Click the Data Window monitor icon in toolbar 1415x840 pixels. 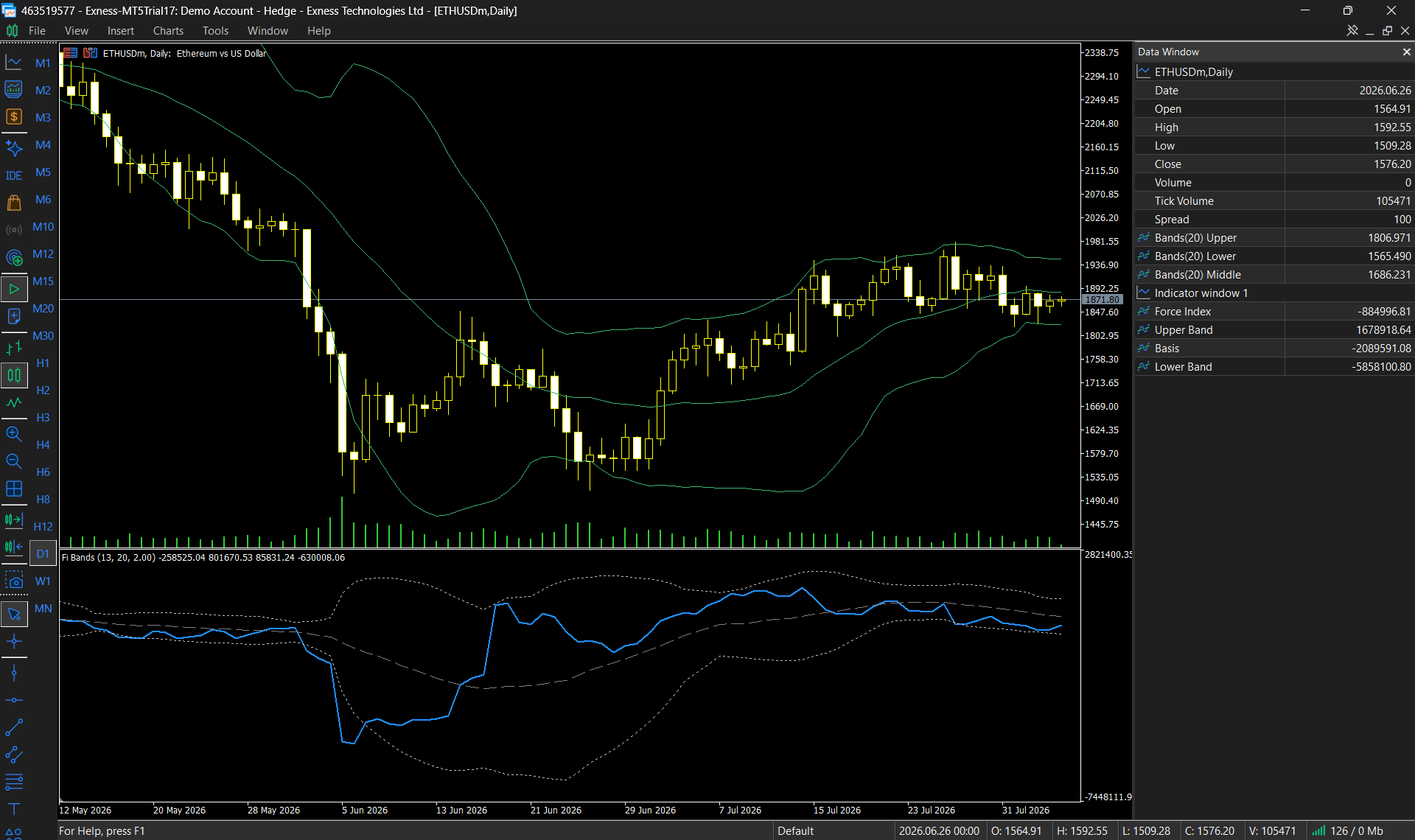click(14, 90)
